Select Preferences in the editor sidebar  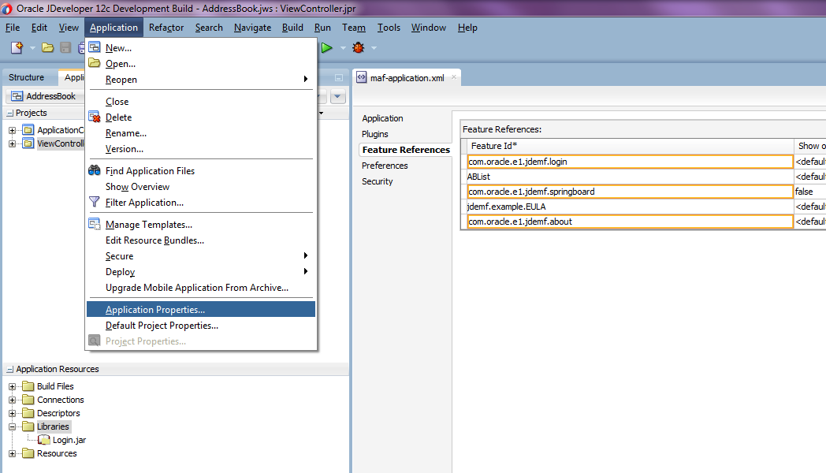click(x=384, y=165)
